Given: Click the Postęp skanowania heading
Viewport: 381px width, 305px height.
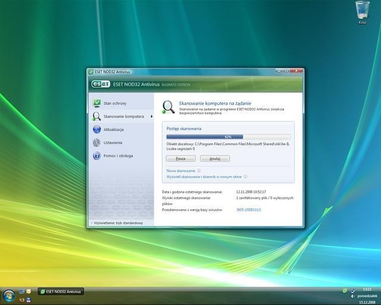Looking at the screenshot, I should (x=184, y=129).
